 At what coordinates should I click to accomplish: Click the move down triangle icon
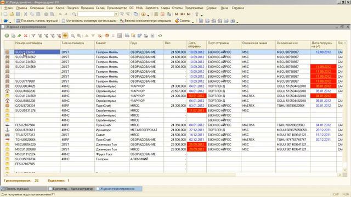[x=93, y=36]
